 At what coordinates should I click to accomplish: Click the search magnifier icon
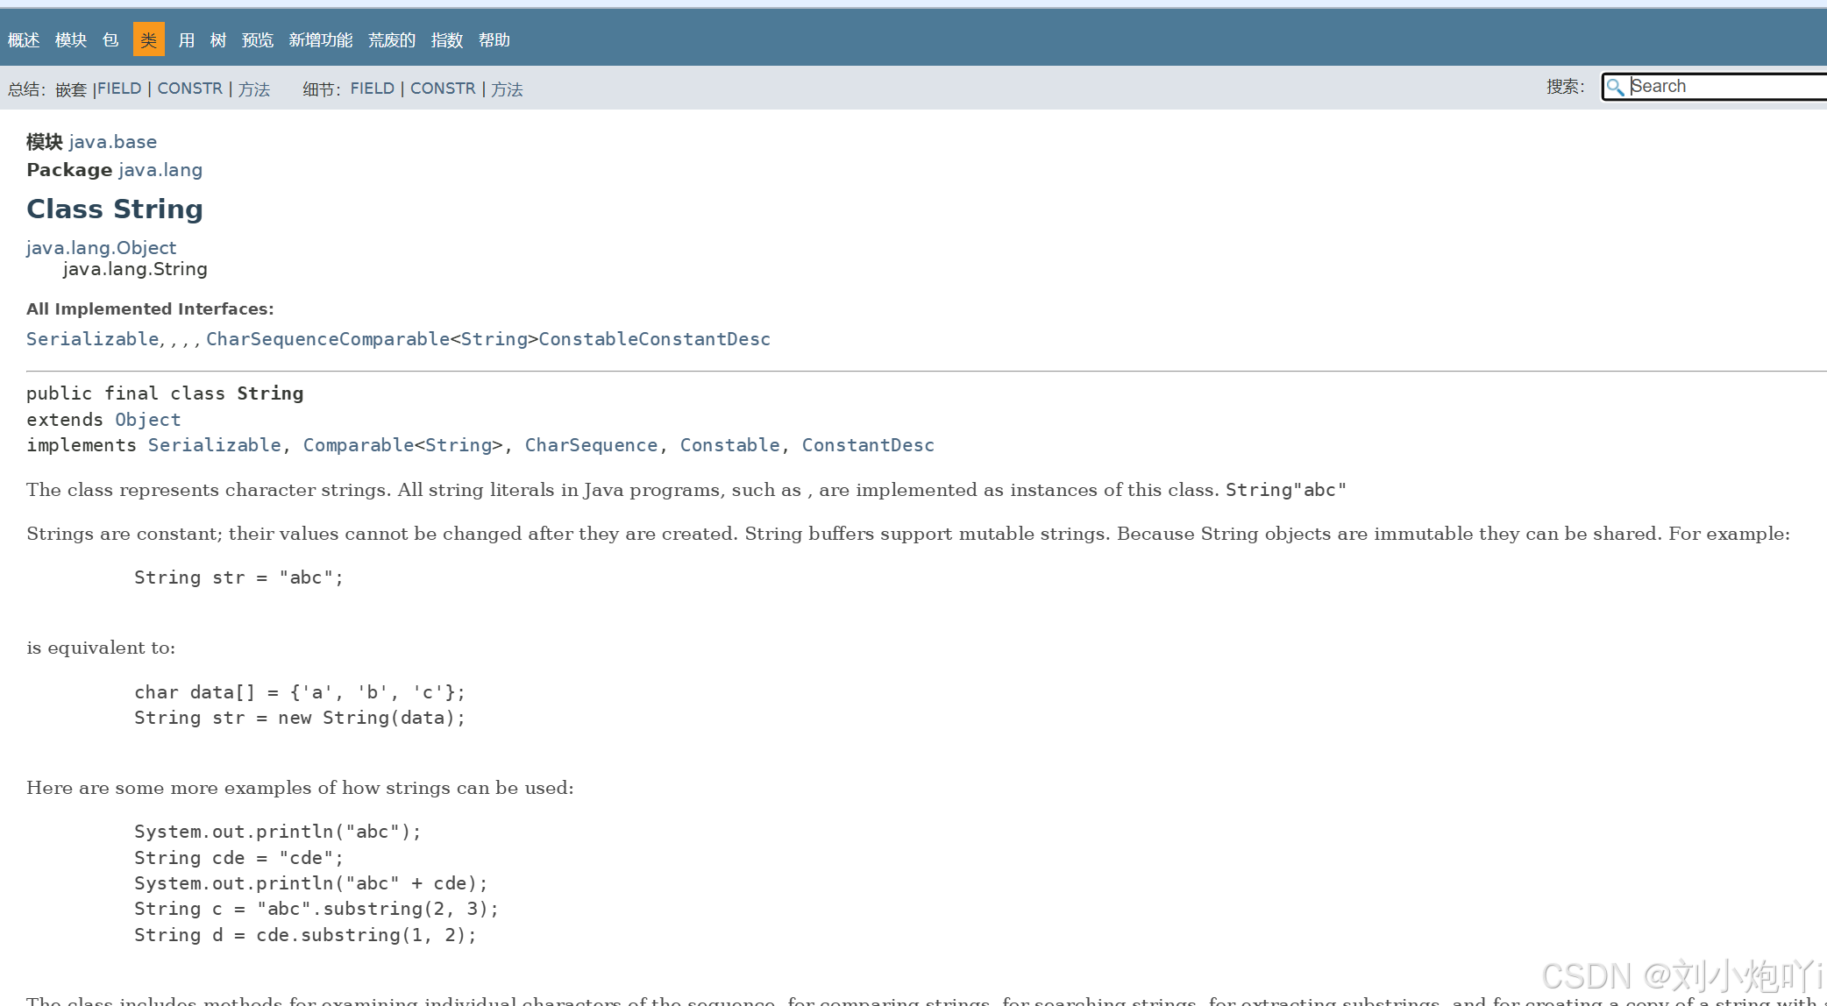click(x=1616, y=87)
